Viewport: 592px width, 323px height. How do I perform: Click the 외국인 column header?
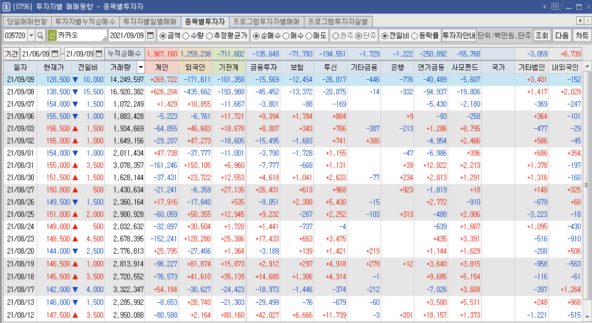coord(195,67)
